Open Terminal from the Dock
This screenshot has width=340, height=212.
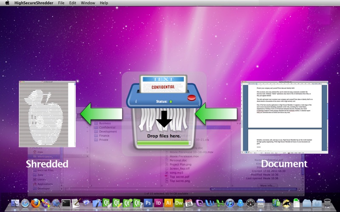point(66,203)
